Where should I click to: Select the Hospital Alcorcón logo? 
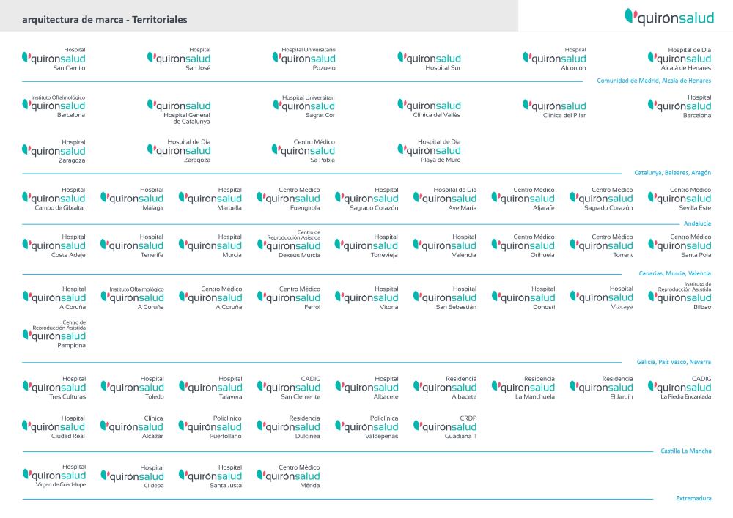(554, 59)
